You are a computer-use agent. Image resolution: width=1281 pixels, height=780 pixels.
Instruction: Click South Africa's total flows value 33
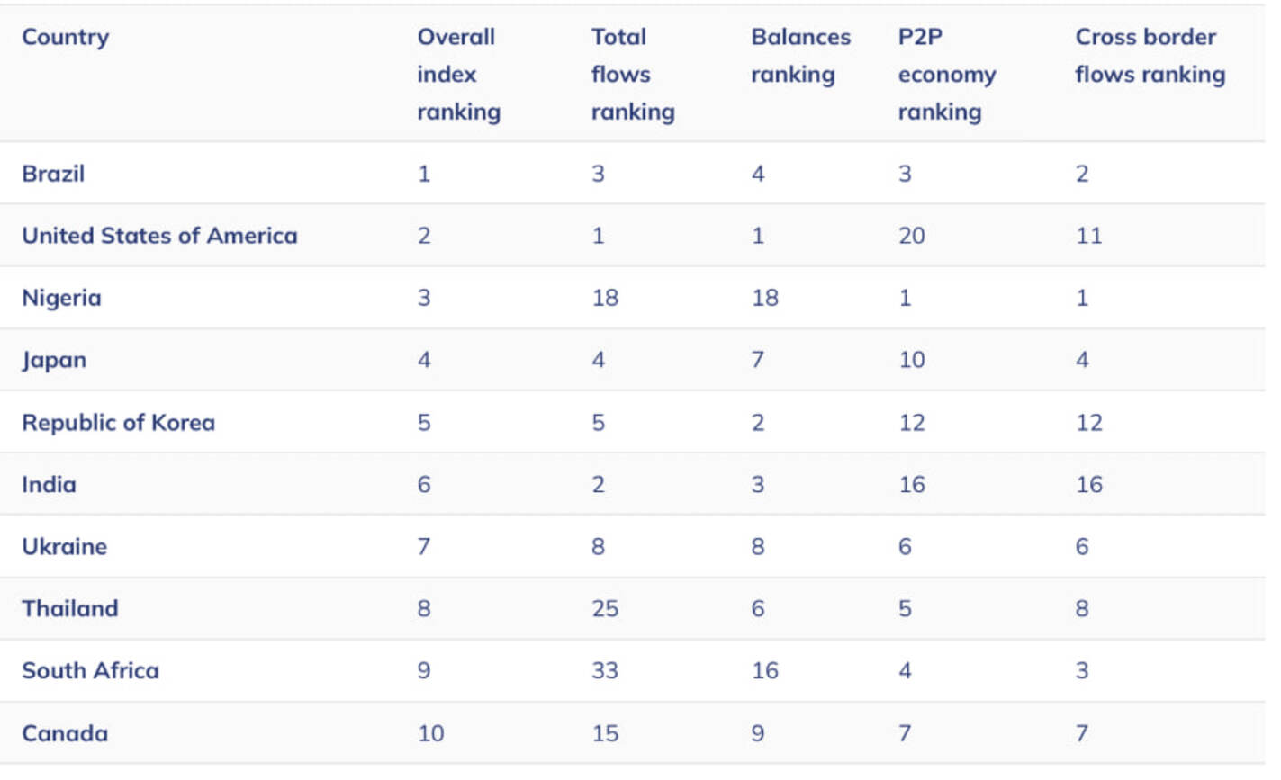pyautogui.click(x=605, y=671)
